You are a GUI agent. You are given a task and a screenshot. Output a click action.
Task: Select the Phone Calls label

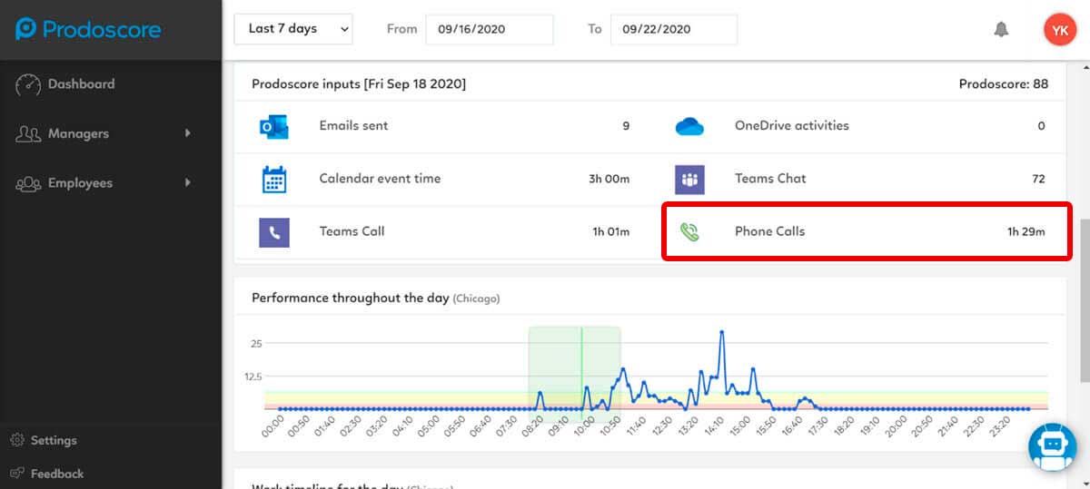click(769, 231)
